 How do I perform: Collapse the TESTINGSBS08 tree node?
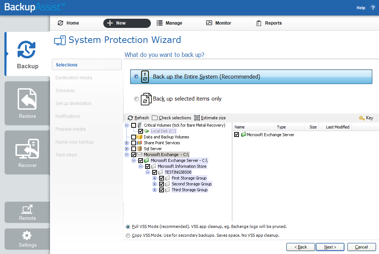147,172
